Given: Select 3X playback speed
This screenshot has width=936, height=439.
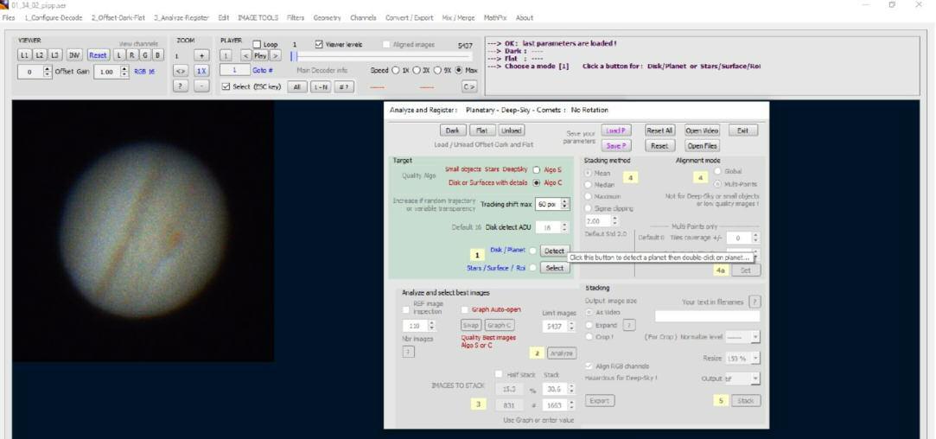Looking at the screenshot, I should 417,70.
